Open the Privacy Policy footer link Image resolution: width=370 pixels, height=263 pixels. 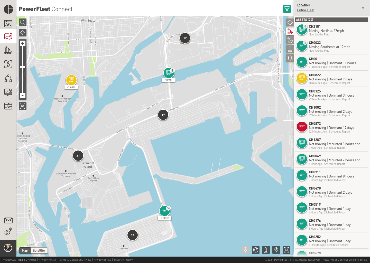click(47, 260)
